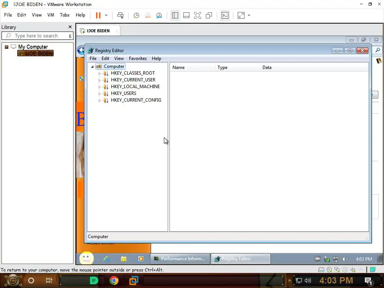
Task: Open Registry Editor's Favorites menu
Action: pos(138,58)
